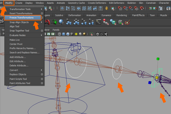Enable snap to curves magnet
171x114 pixels.
pos(125,8)
